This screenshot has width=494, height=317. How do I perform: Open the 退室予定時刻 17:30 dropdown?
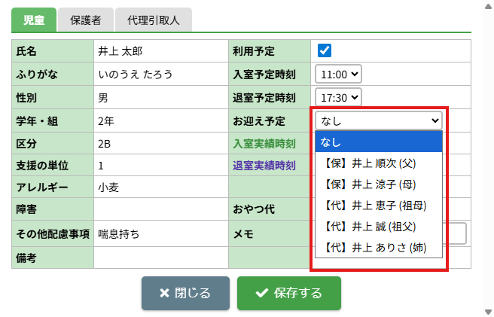pyautogui.click(x=339, y=97)
